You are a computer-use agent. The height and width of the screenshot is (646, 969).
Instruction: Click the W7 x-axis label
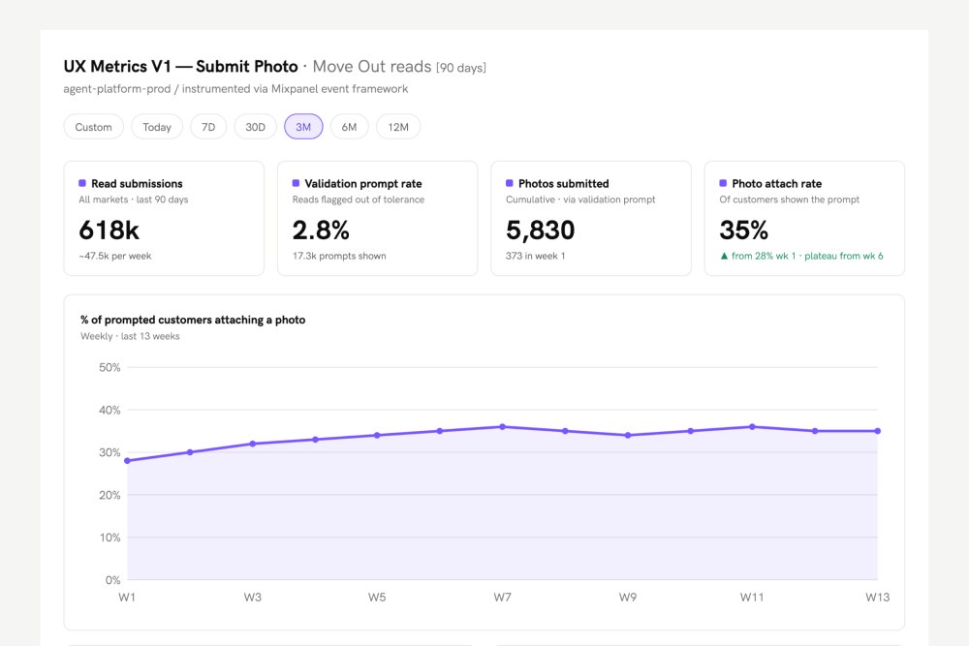502,598
